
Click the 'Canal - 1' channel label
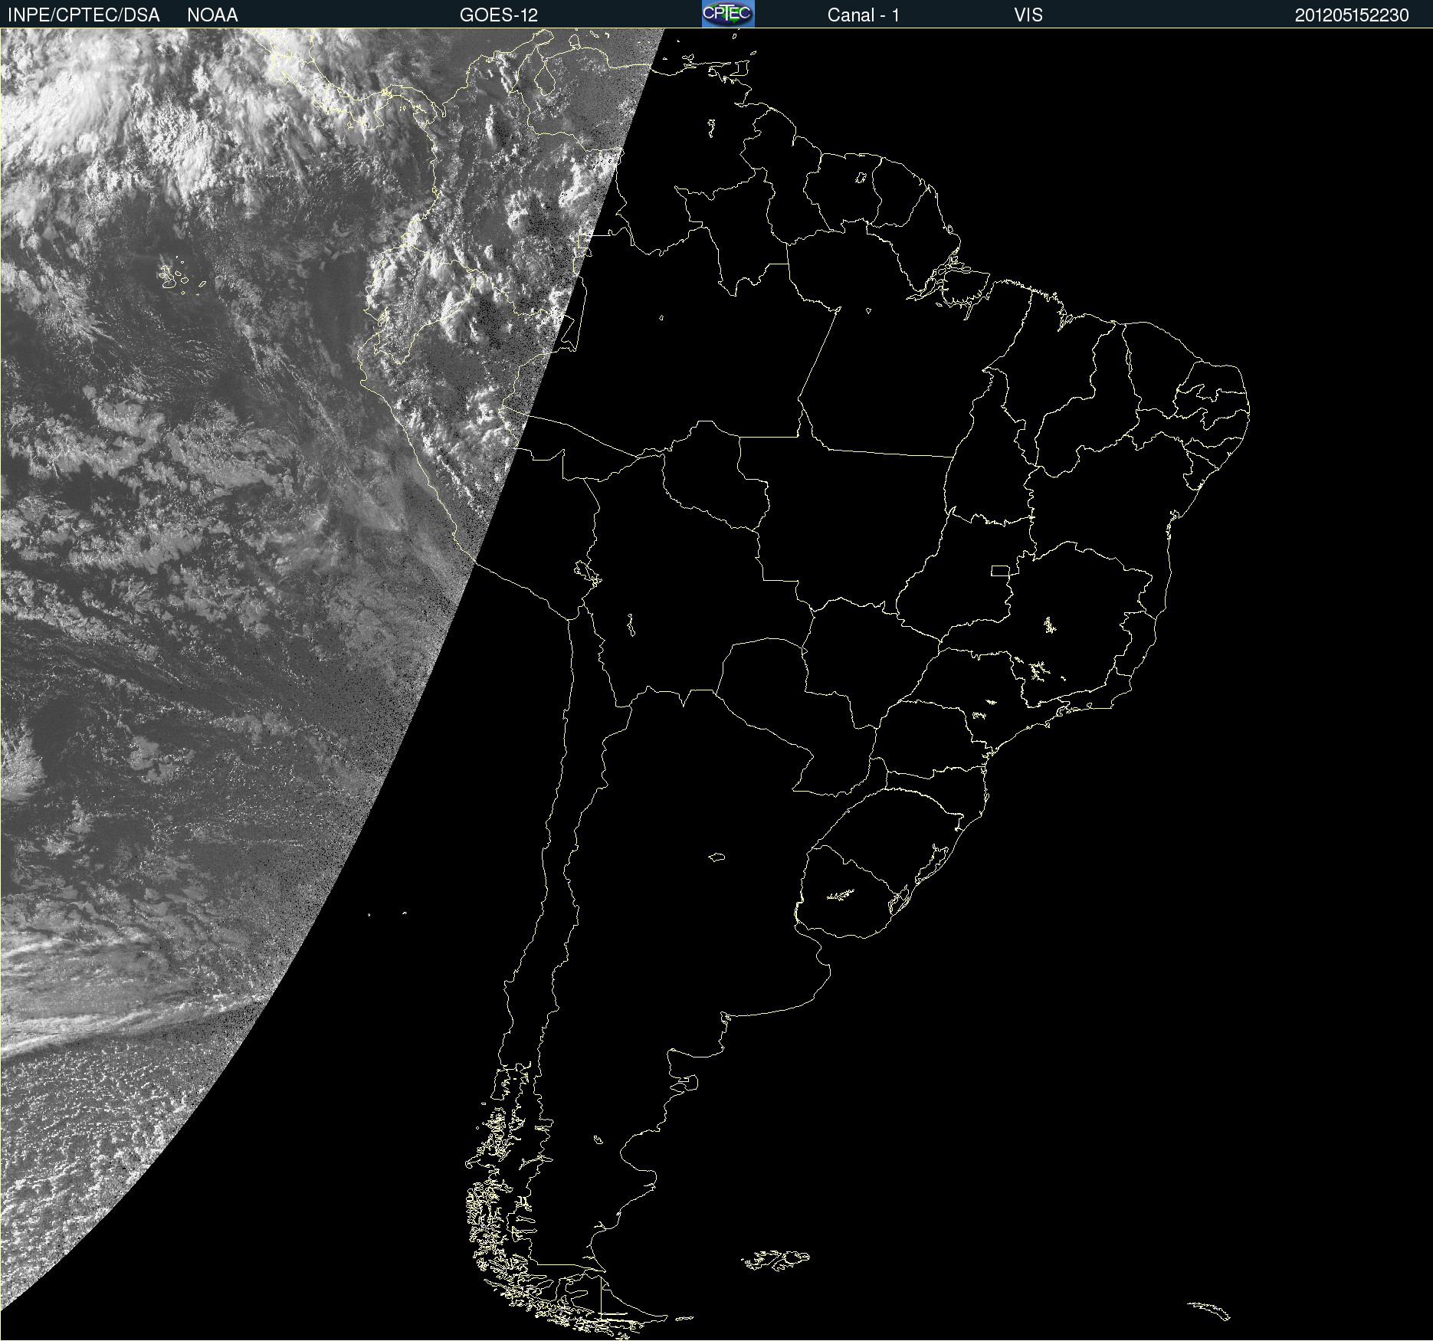click(864, 15)
